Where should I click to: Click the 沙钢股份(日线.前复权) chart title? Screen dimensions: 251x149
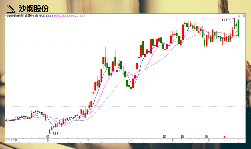coord(20,16)
